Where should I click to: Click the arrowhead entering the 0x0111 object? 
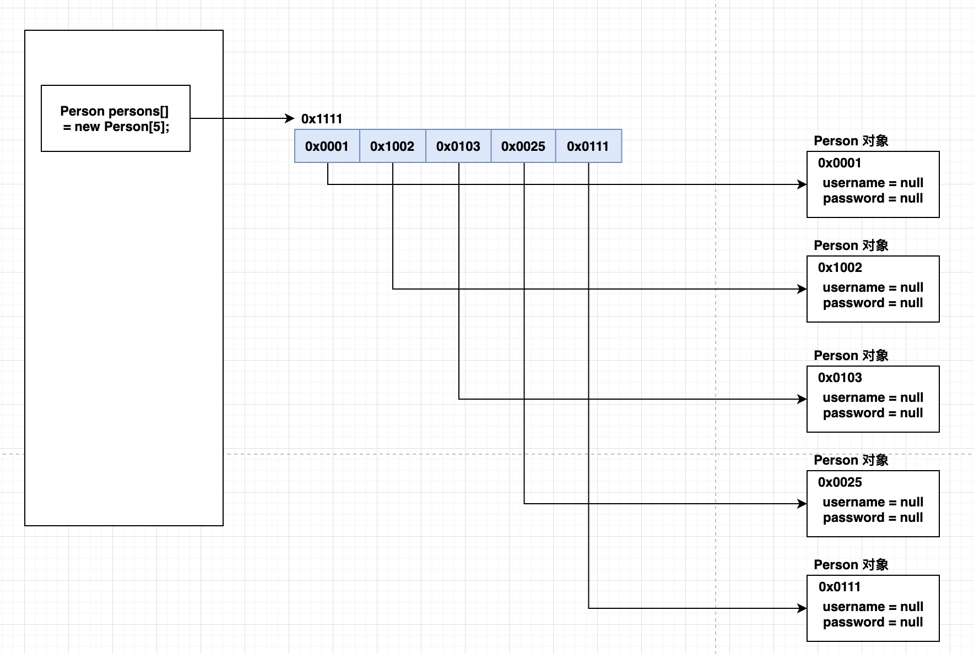tap(802, 608)
